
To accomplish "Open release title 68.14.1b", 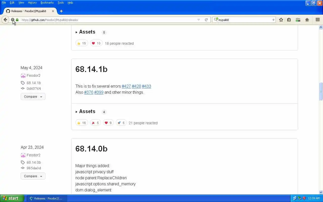I will [x=91, y=69].
